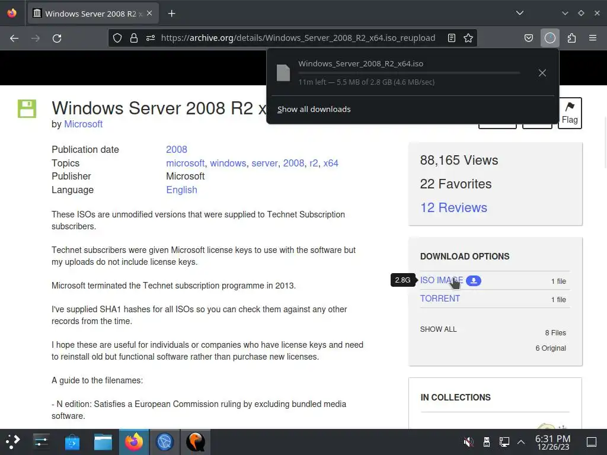Click the 6 Original count
607x455 pixels.
[551, 348]
